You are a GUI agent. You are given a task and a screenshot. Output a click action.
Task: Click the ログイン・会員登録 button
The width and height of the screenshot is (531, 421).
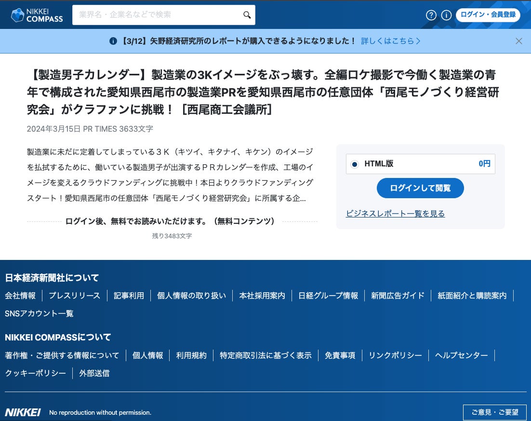coord(488,15)
